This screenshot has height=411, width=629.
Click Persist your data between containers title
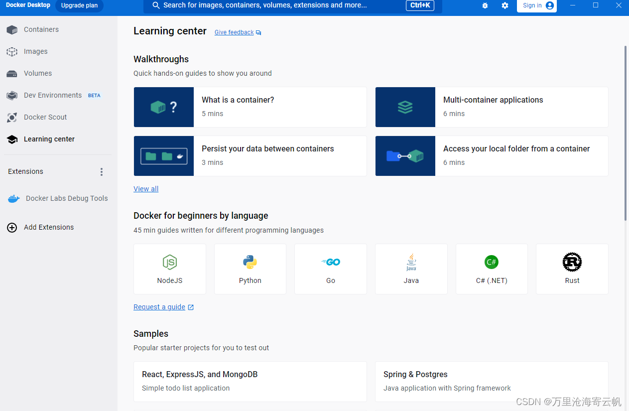(268, 148)
